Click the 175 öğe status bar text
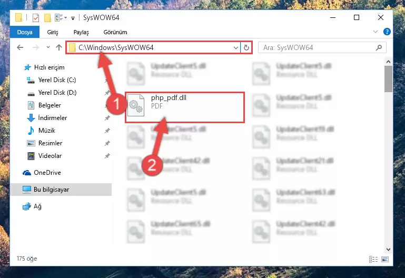The width and height of the screenshot is (405, 278). (27, 259)
